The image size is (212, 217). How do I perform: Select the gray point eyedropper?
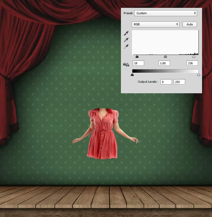tap(126, 40)
